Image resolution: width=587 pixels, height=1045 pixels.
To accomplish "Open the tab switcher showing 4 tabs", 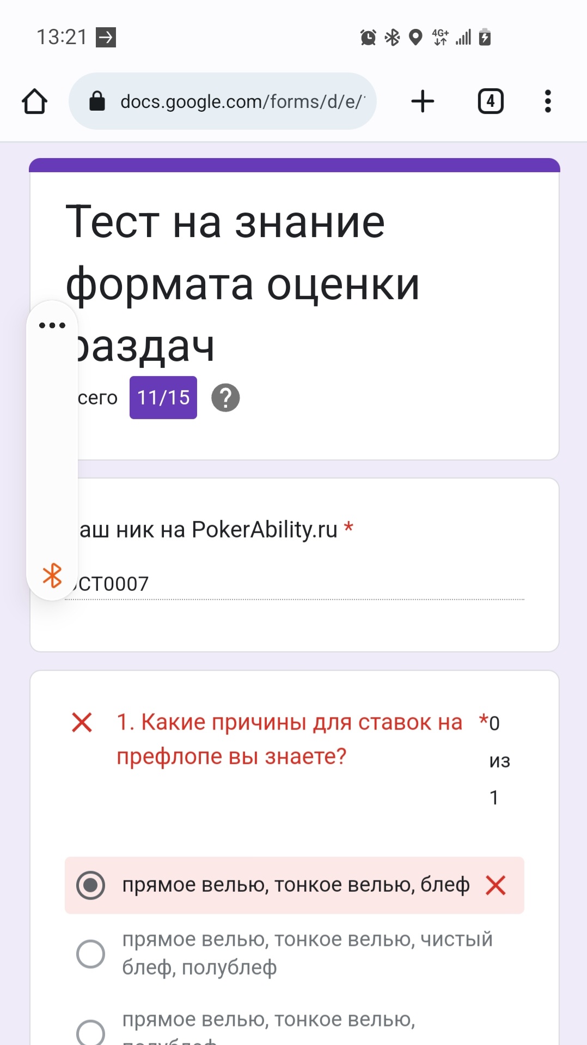I will tap(491, 101).
